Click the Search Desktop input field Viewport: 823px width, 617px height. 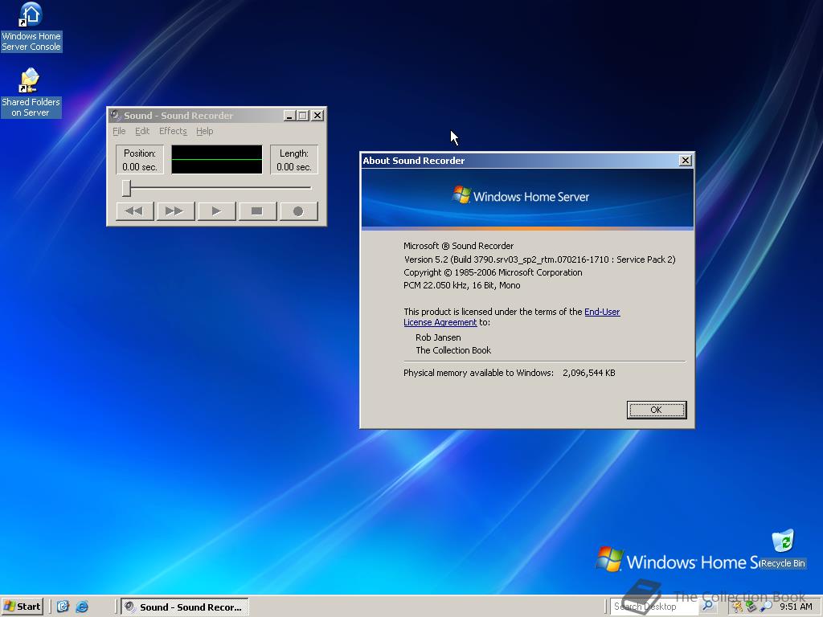pyautogui.click(x=653, y=607)
